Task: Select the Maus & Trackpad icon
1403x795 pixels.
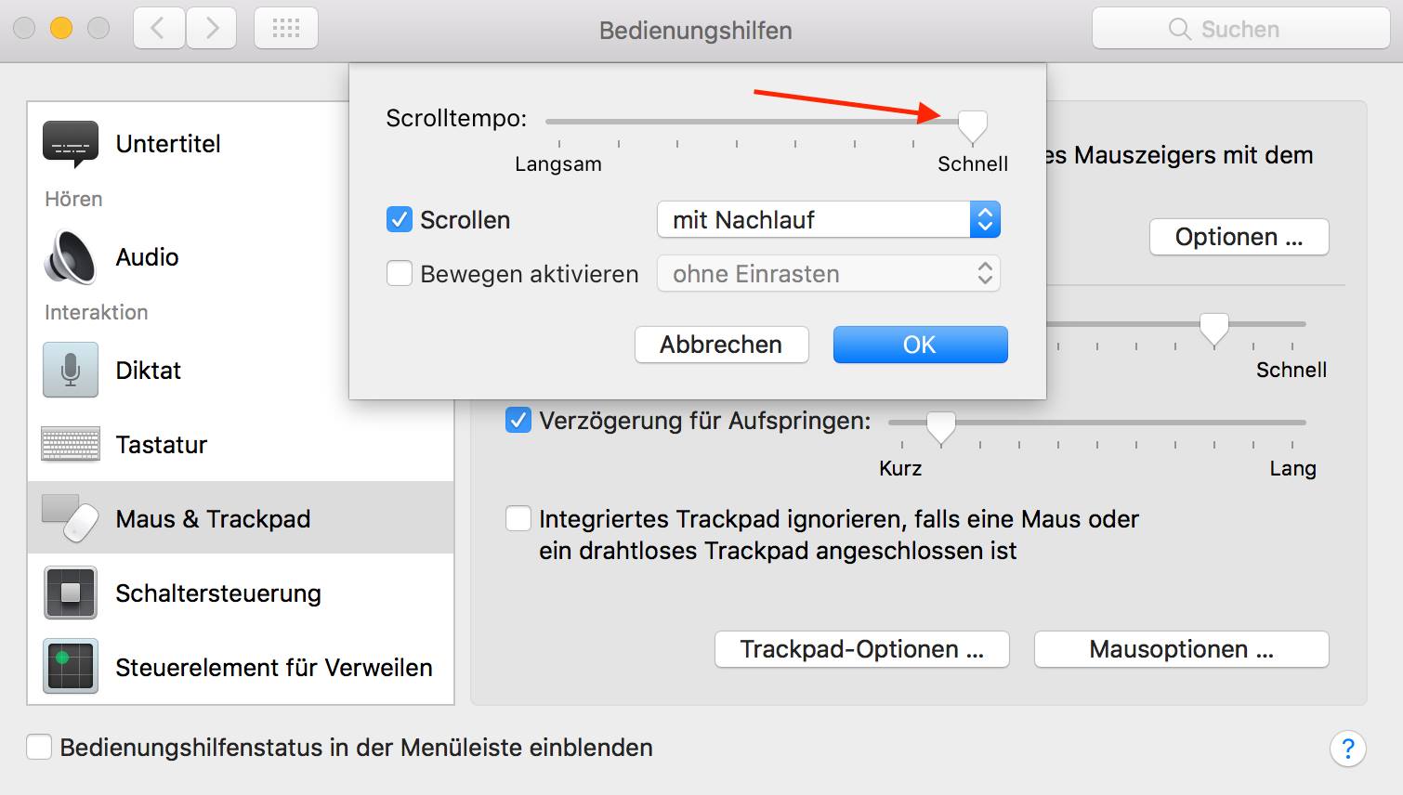Action: pyautogui.click(x=71, y=518)
